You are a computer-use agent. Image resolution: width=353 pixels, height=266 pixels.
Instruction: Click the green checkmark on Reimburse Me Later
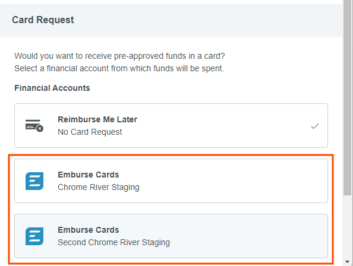click(315, 126)
